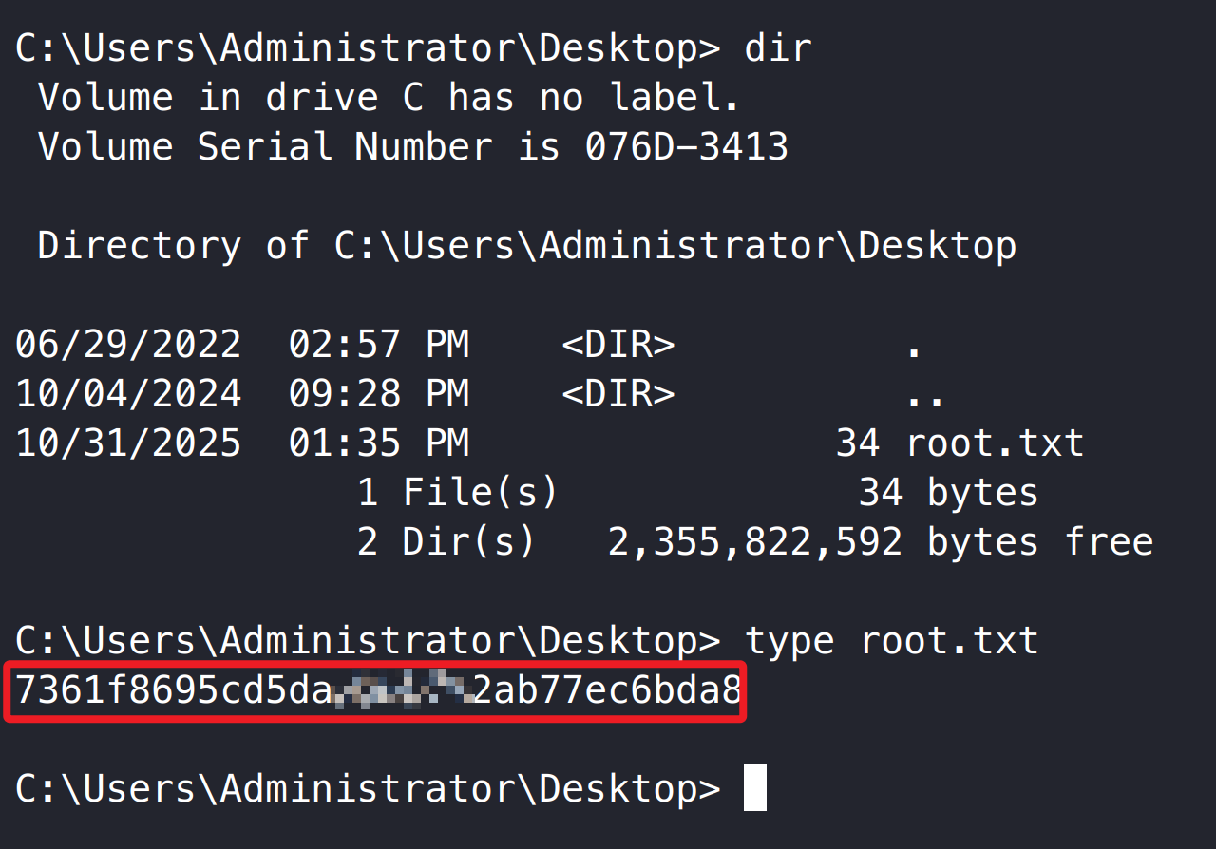Image resolution: width=1216 pixels, height=849 pixels.
Task: Click the "dir" command on first line
Action: click(778, 47)
